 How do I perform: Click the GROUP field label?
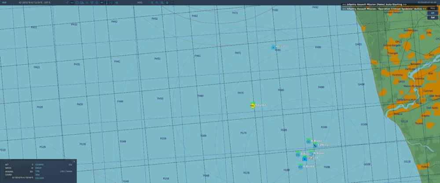38,168
